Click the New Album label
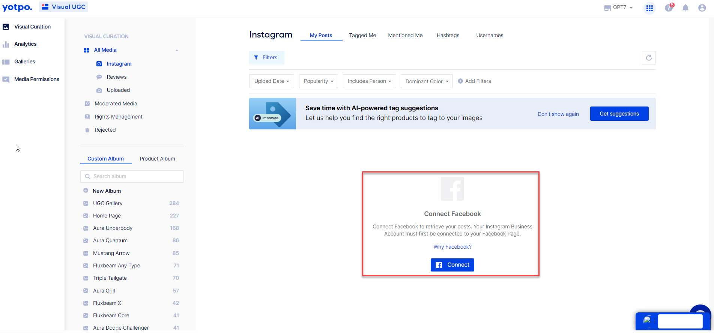Screen dimensions: 714x333 coord(107,191)
